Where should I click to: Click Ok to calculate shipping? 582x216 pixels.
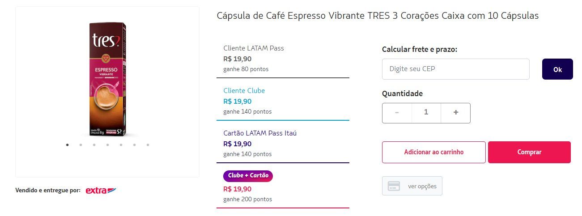557,69
